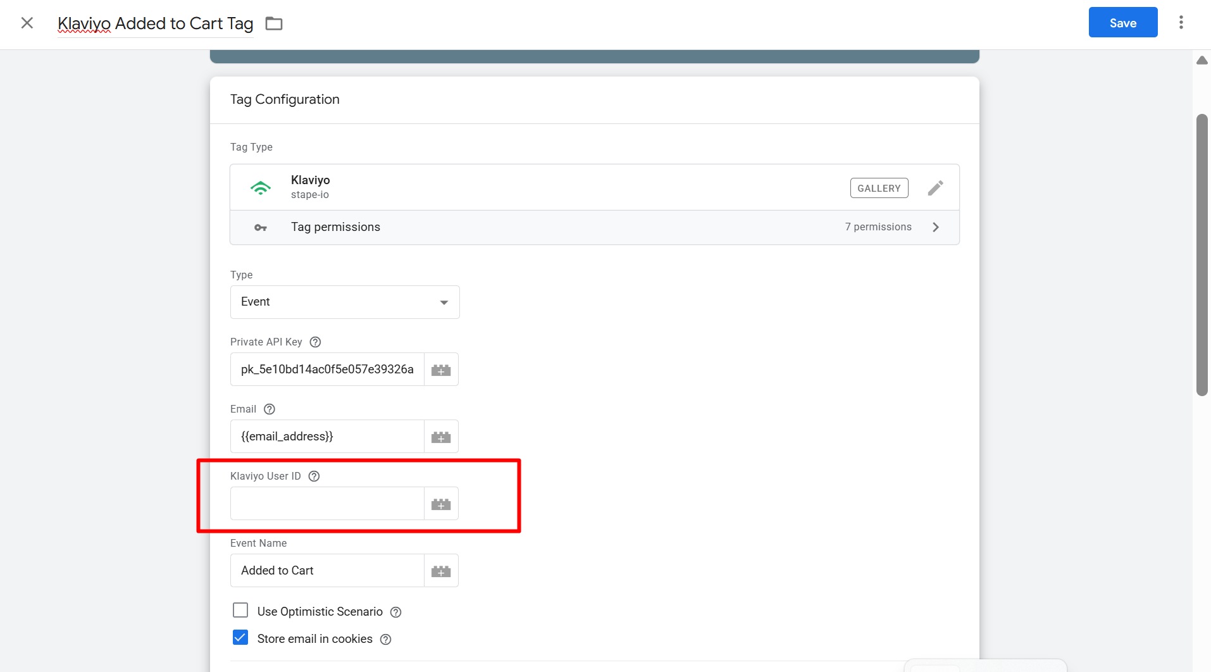
Task: Open help tooltip for Private API Key
Action: tap(315, 342)
